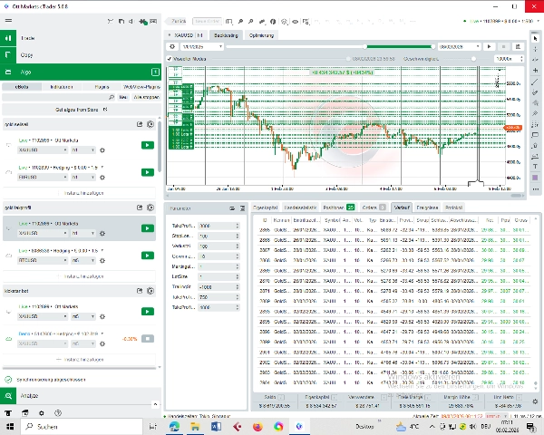Stop the running Demo instance
Viewport: 544px width, 435px height.
point(148,339)
